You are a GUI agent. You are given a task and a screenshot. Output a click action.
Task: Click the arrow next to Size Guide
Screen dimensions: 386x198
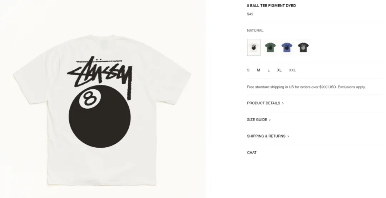tap(270, 120)
